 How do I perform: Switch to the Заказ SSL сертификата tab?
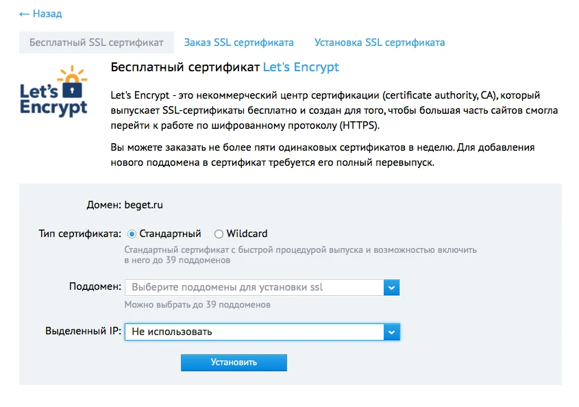click(x=239, y=42)
